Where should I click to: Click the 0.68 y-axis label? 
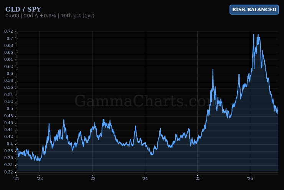(x=9, y=45)
